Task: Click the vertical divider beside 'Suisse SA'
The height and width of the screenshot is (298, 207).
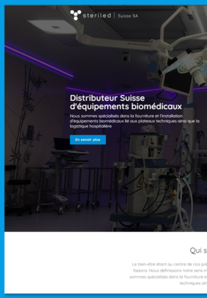Action: click(114, 16)
